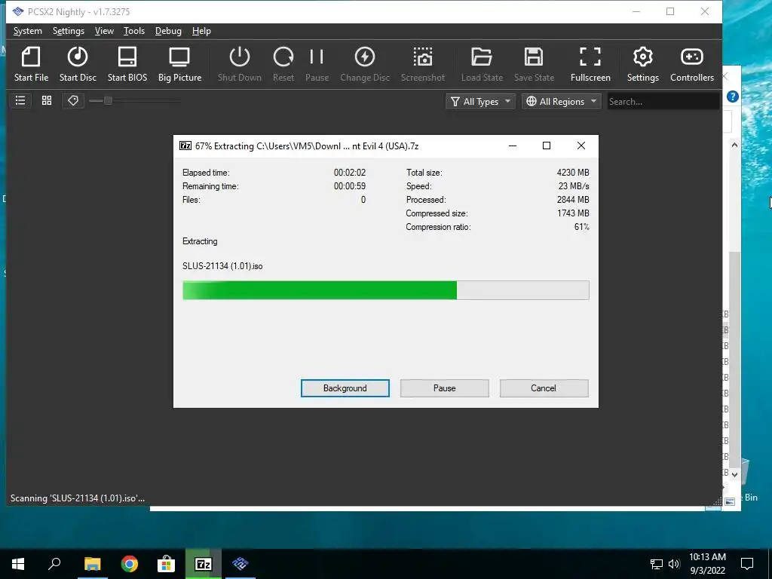Image resolution: width=772 pixels, height=579 pixels.
Task: Click the Background button in 7-Zip dialog
Action: tap(345, 388)
